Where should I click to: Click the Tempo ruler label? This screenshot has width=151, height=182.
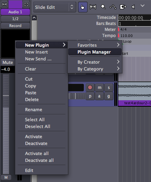[x=109, y=35]
